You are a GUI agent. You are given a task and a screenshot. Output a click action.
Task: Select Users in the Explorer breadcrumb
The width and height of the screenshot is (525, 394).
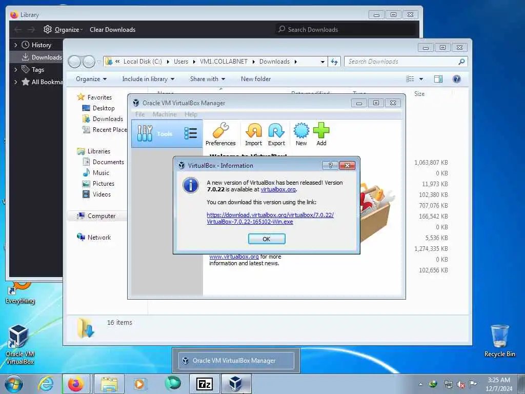tap(181, 62)
